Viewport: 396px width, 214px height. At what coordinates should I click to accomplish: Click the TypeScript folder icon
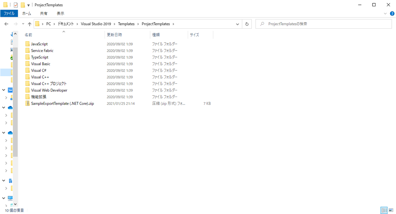pyautogui.click(x=27, y=57)
